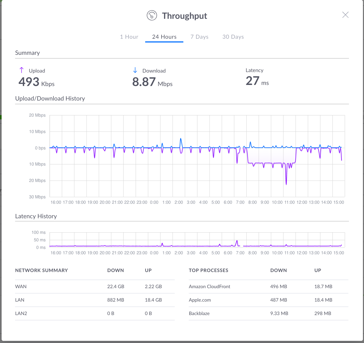Click the tallest latency spike before 7:00
The height and width of the screenshot is (343, 364).
coord(237,241)
